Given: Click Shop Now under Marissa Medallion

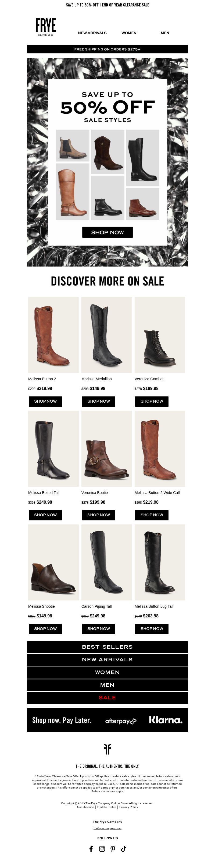Looking at the screenshot, I should pyautogui.click(x=99, y=401).
